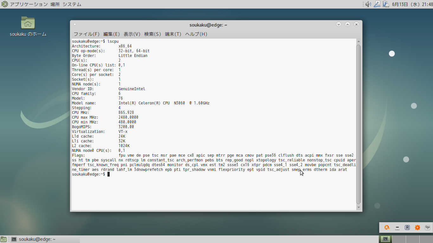Open the MATE logo main menu icon

(4, 4)
